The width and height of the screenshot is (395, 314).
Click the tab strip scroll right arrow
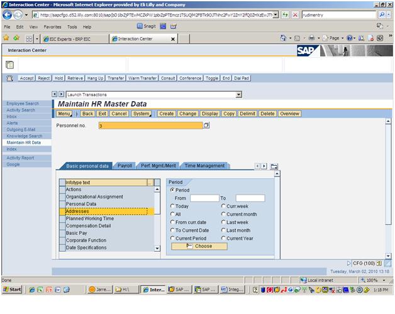tap(264, 166)
